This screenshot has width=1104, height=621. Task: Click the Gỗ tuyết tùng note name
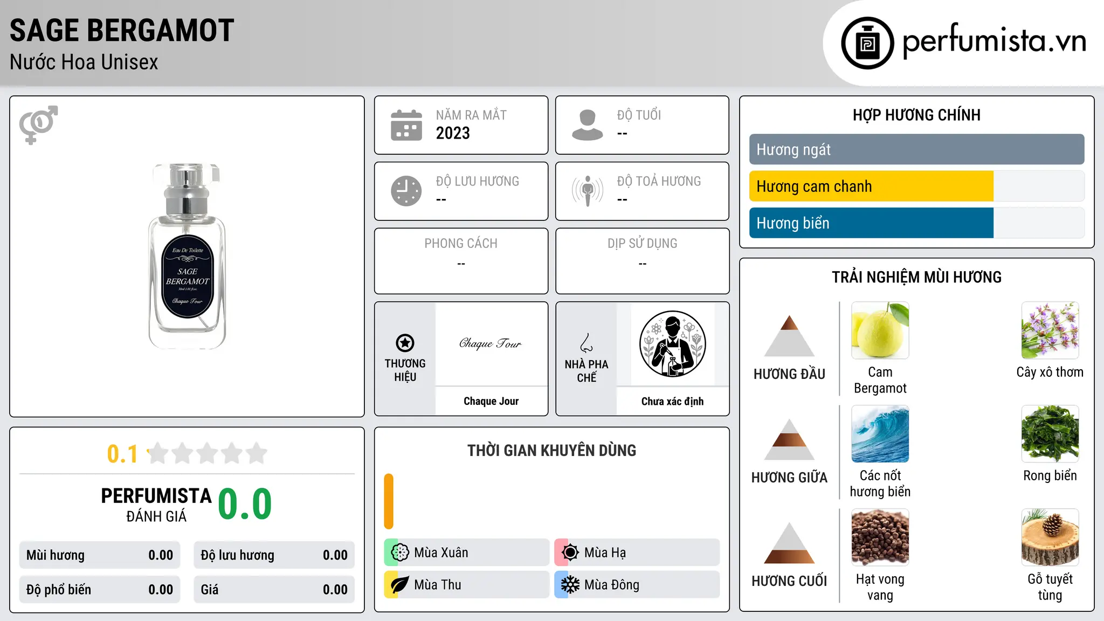pyautogui.click(x=1050, y=587)
